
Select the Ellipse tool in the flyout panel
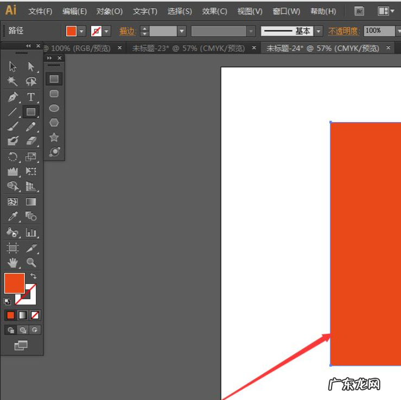pyautogui.click(x=54, y=108)
